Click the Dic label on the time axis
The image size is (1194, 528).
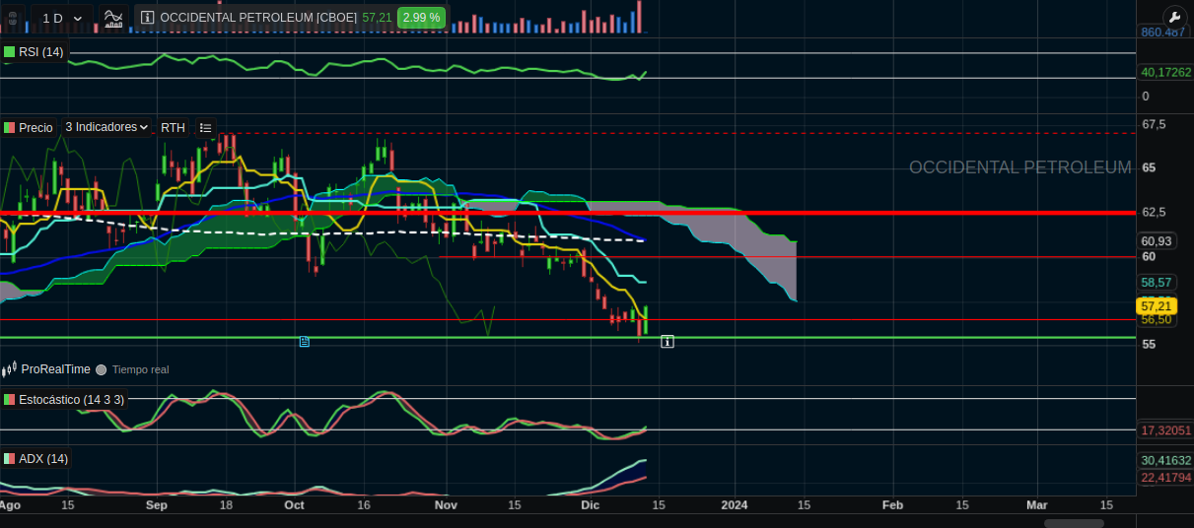coord(590,504)
